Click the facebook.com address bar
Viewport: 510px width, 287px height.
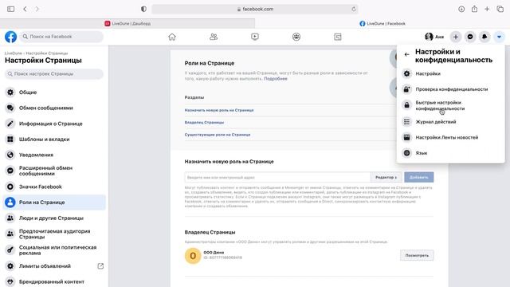(x=255, y=9)
